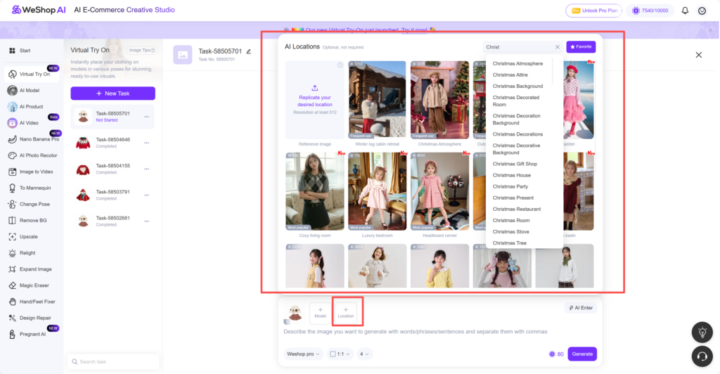The image size is (720, 374).
Task: Open the user profile icon
Action: 702,11
